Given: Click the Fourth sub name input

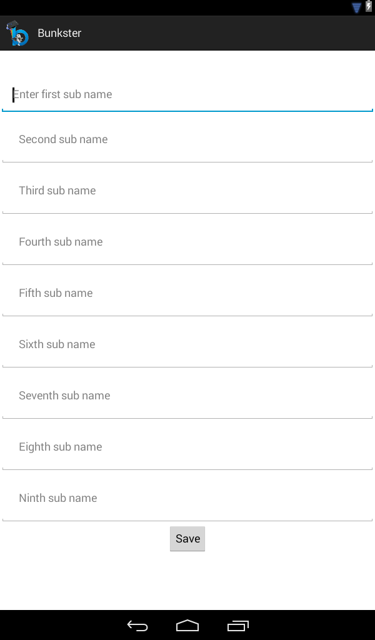Looking at the screenshot, I should tap(187, 242).
